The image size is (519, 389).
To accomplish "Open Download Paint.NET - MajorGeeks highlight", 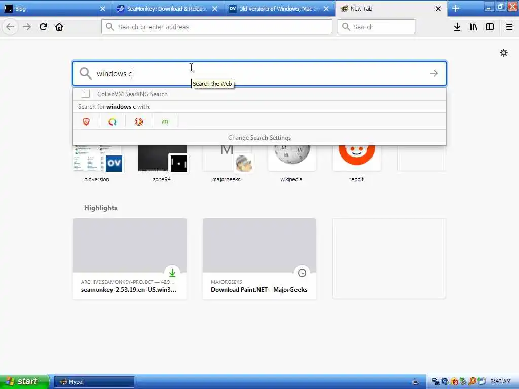I will click(x=259, y=259).
